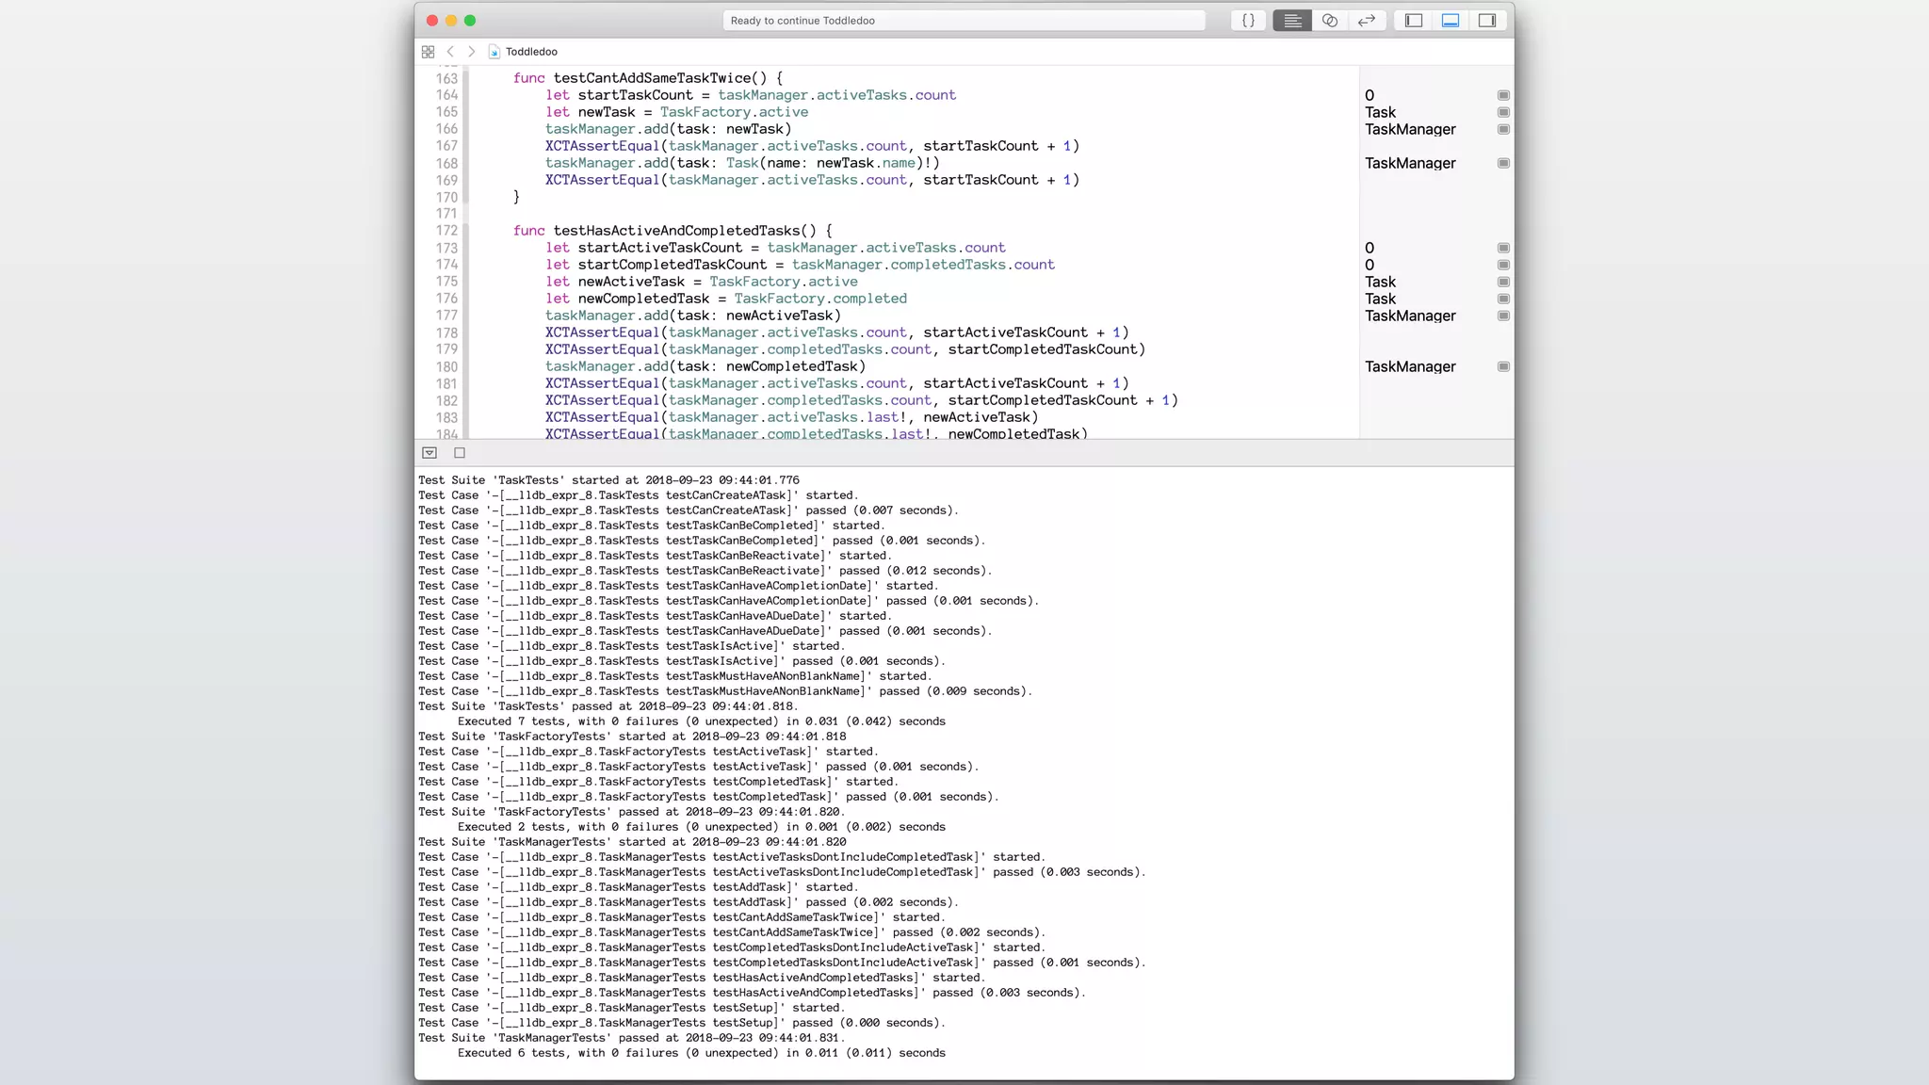
Task: Click the Swift playground file icon
Action: coord(494,52)
